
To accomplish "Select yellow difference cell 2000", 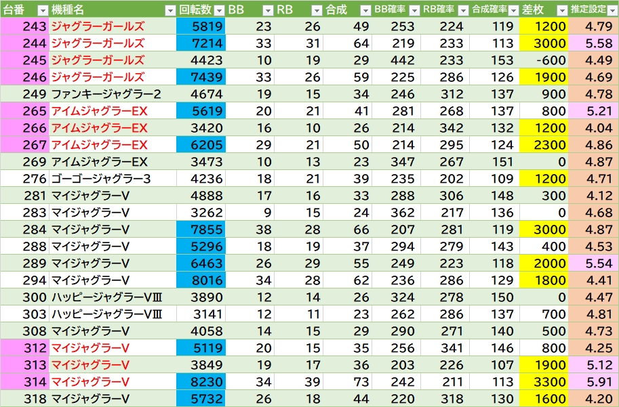I will (x=544, y=263).
